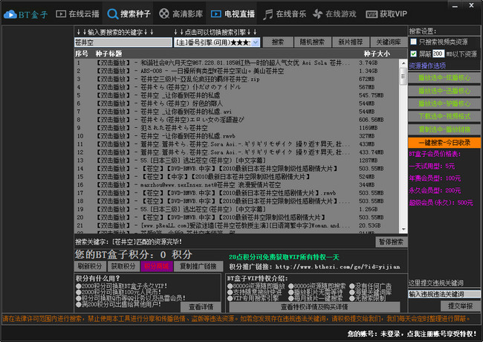This screenshot has width=483, height=342.
Task: Click the 搜索 button
Action: pos(278,42)
